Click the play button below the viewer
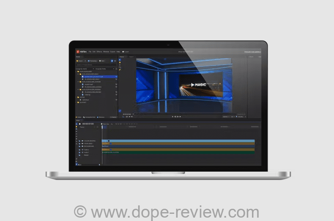334x221 pixels. coord(178,116)
